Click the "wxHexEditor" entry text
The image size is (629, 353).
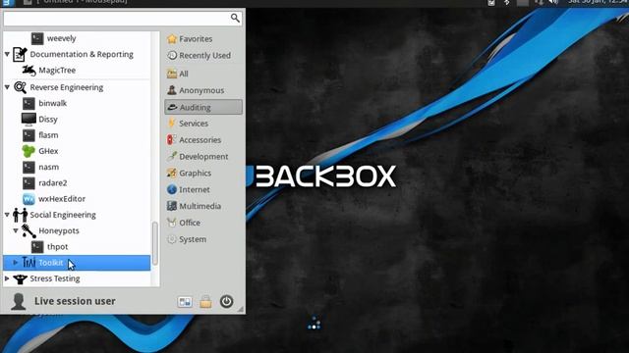pos(62,199)
